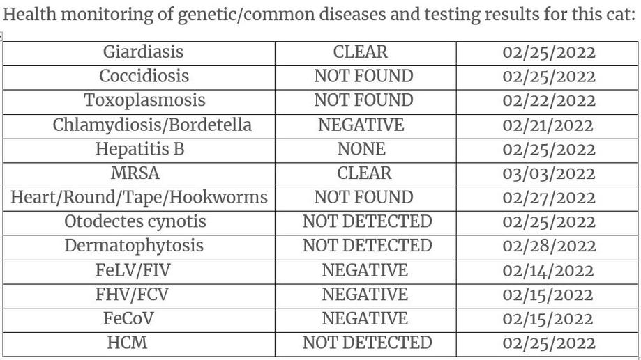Click the table move handle at top-left corner
This screenshot has width=641, height=360.
[2, 36]
